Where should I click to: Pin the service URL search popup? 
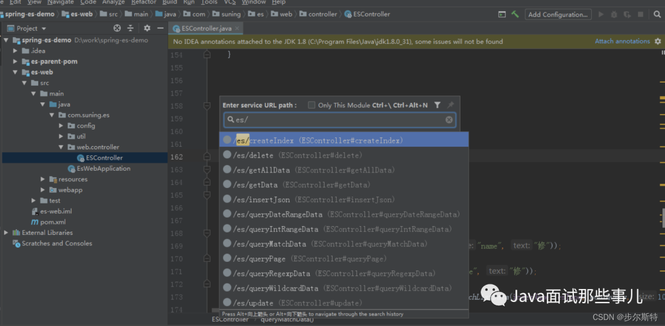pyautogui.click(x=450, y=105)
